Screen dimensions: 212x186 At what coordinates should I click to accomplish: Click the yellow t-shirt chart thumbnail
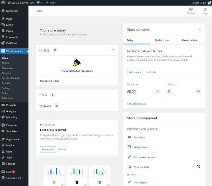[54, 175]
